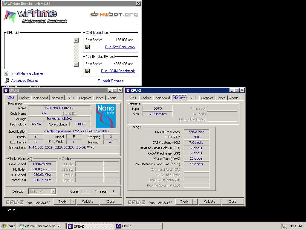Click the Package value Socket nanoBGA2
306x230 pixels.
[59, 119]
